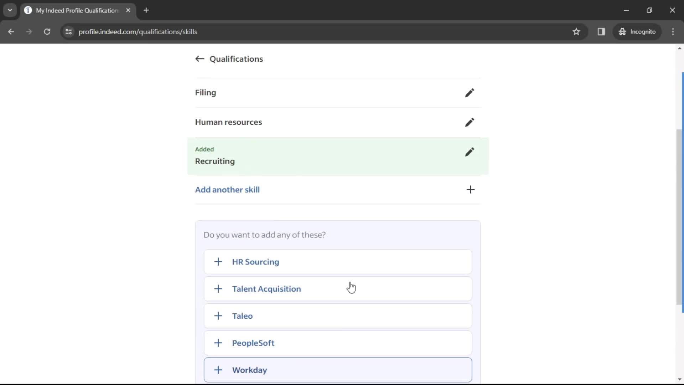This screenshot has width=684, height=385.
Task: Edit the Recruiting skill pencil
Action: click(x=470, y=152)
